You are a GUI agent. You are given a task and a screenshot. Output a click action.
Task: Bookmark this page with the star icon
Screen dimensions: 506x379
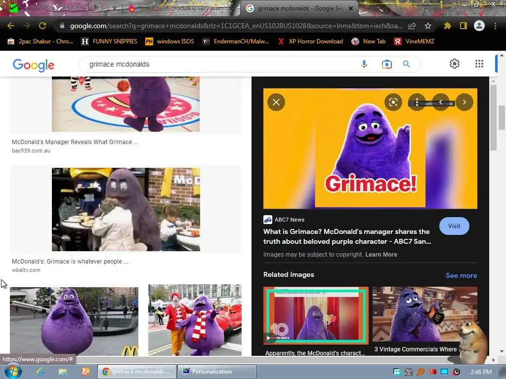[428, 26]
